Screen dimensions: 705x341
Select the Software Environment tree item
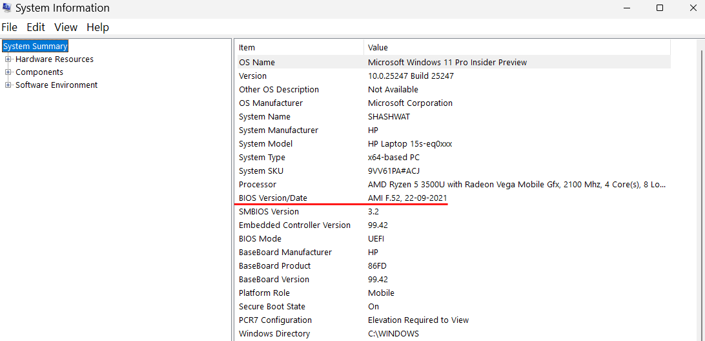[57, 85]
